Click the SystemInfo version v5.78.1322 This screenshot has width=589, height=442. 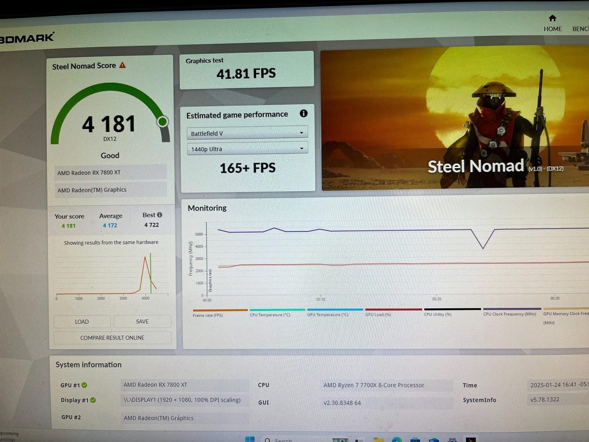[558, 399]
